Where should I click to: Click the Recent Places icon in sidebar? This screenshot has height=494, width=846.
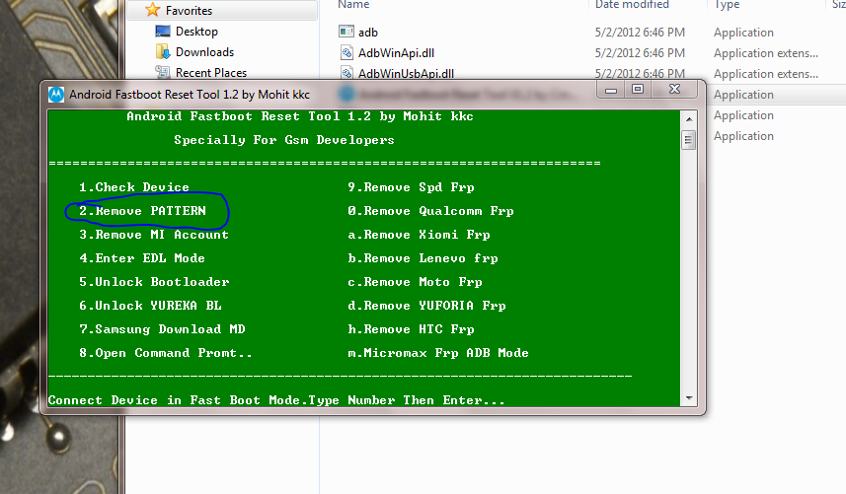[x=163, y=72]
